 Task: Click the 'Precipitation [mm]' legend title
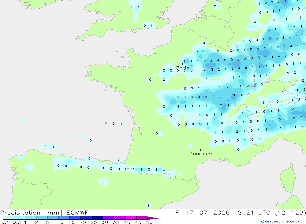[31, 212]
